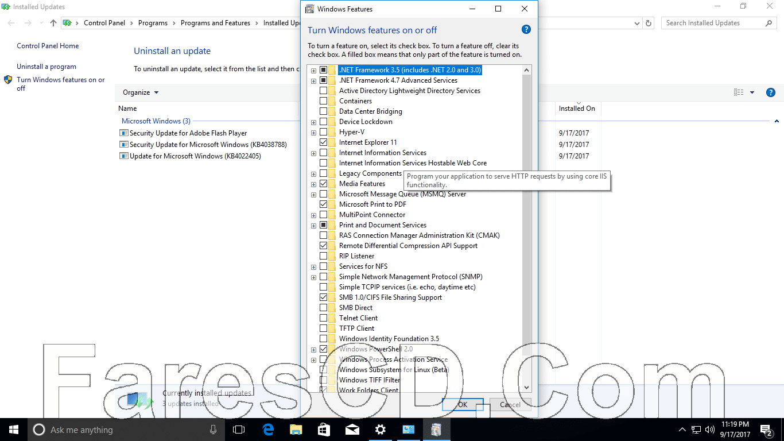
Task: Check the Hyper-V checkbox
Action: (324, 132)
